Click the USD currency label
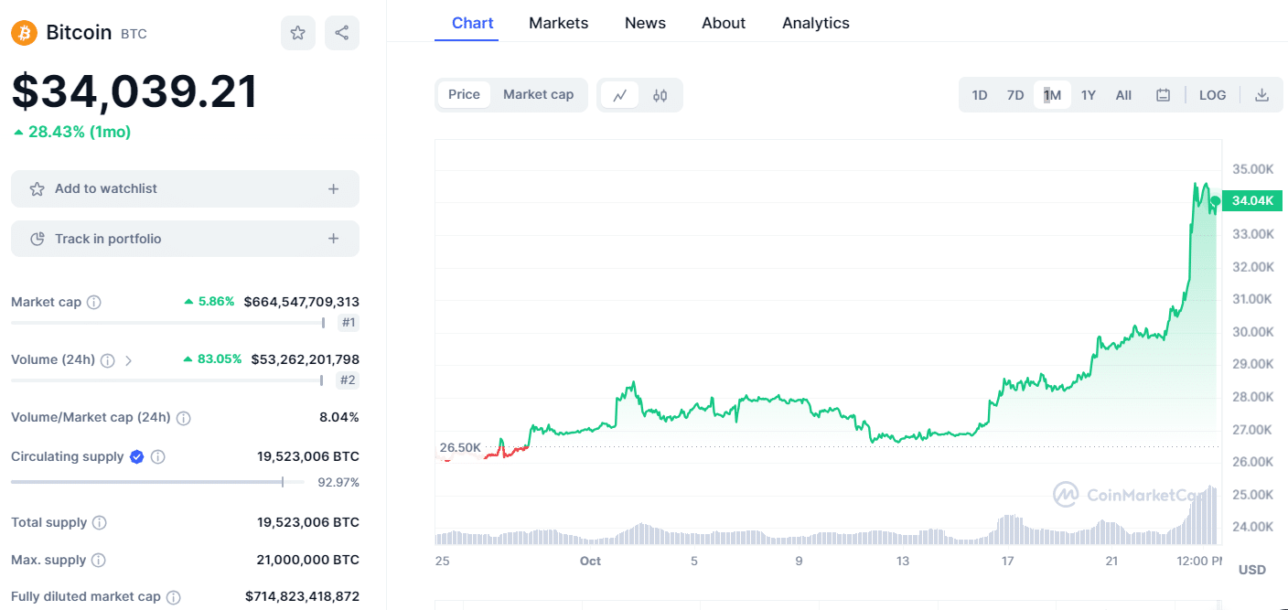Screen dimensions: 1288x610 [1252, 570]
